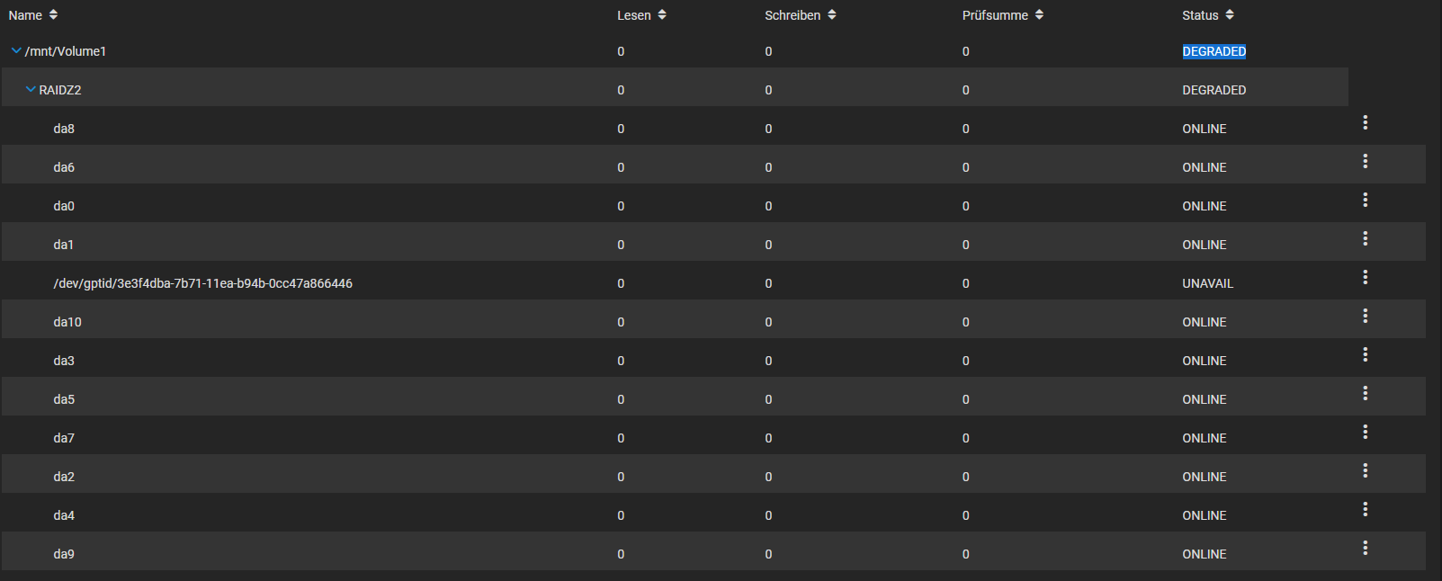Viewport: 1442px width, 581px height.
Task: Collapse the RAIDZ2 vdev node
Action: pyautogui.click(x=31, y=90)
